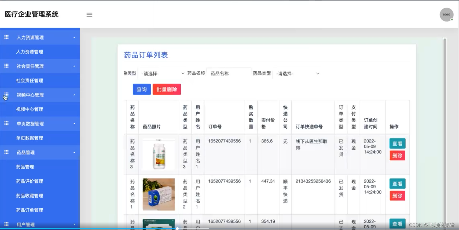This screenshot has height=230, width=459.
Task: Click the video progress bar handle
Action: [x=177, y=229]
